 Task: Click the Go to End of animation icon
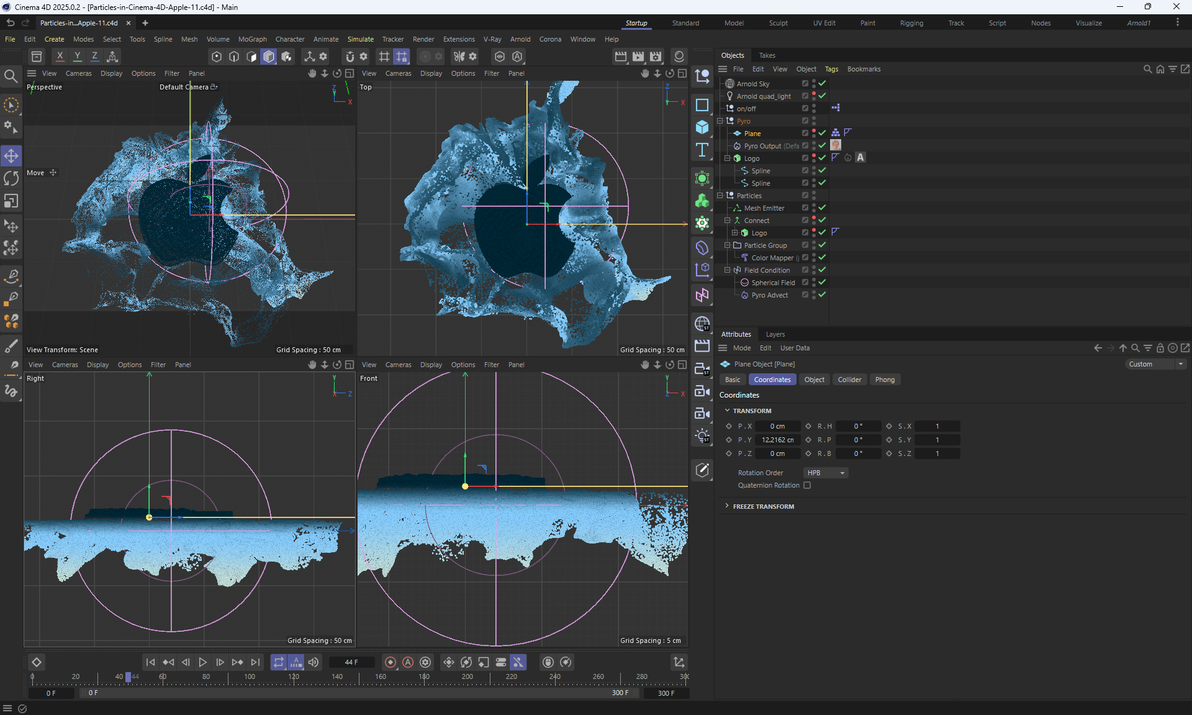pos(255,662)
